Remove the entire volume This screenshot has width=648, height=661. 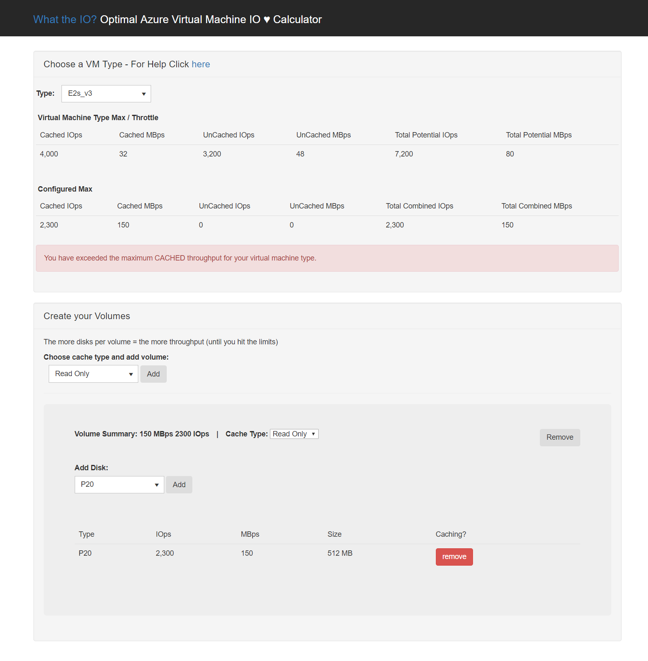(x=560, y=438)
